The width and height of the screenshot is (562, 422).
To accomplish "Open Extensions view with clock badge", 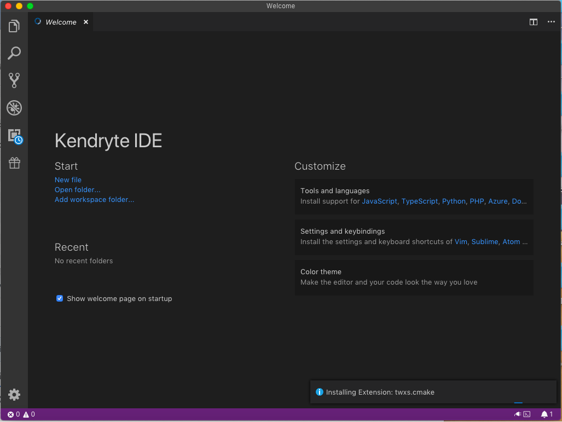I will pyautogui.click(x=14, y=136).
